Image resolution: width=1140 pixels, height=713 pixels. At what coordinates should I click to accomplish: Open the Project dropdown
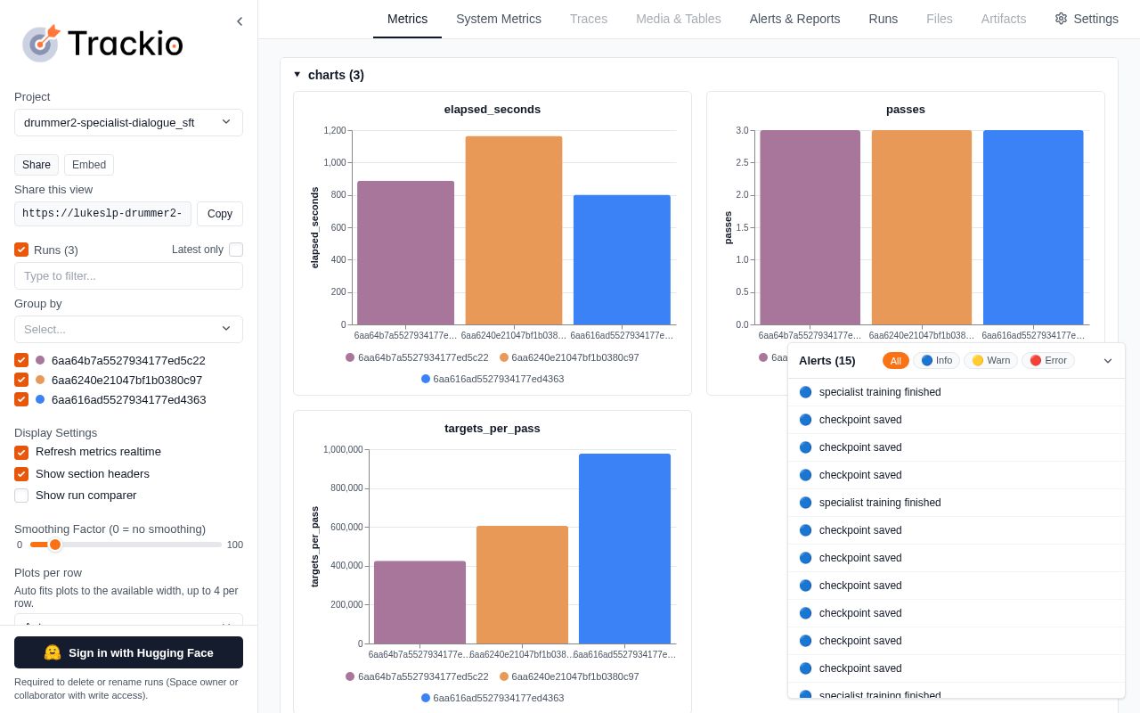128,122
